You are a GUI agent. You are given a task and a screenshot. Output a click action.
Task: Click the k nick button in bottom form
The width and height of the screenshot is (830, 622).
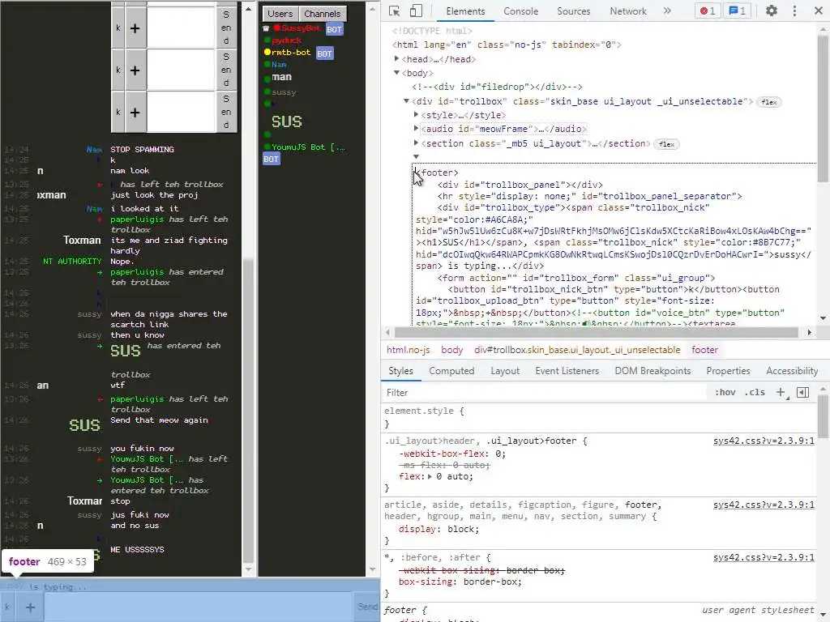7,607
